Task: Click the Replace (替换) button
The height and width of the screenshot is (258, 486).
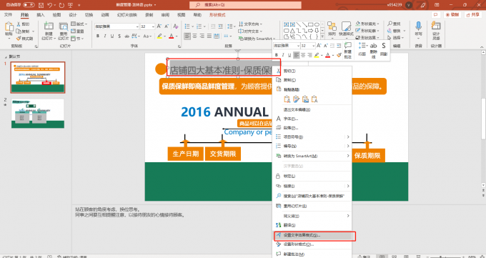Action: click(x=396, y=31)
